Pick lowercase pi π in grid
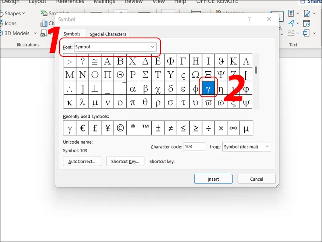Viewport: 322px width, 242px height. pos(133,102)
